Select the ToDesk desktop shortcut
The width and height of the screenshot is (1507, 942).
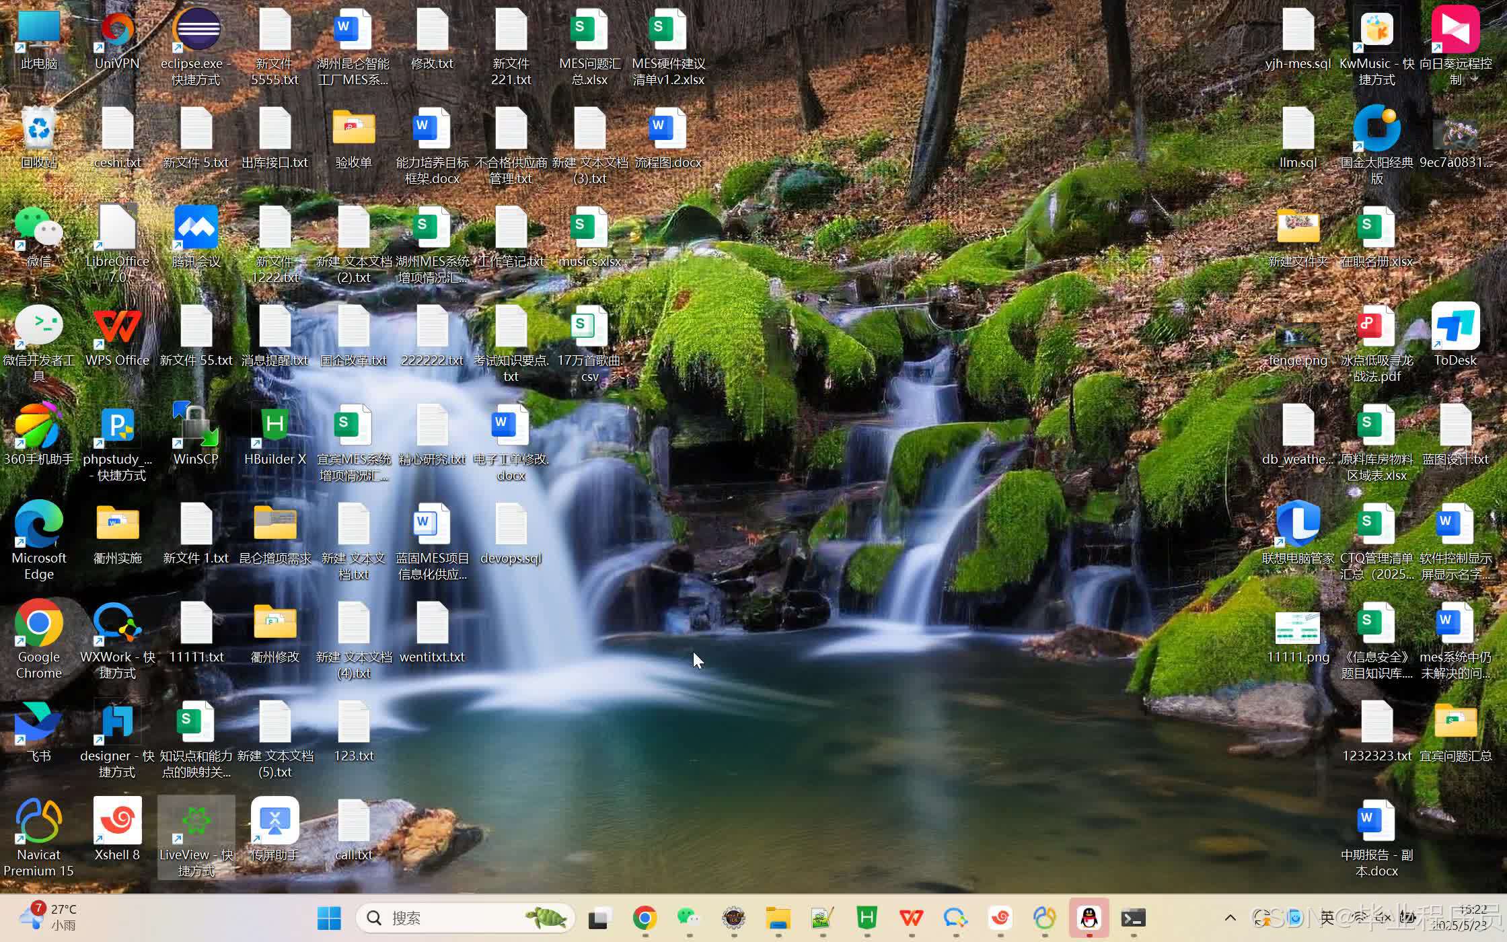tap(1455, 327)
